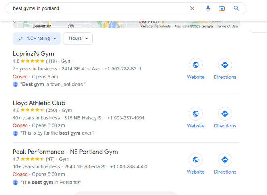Click the Directions text link for Loprinzi's Gym

[225, 77]
